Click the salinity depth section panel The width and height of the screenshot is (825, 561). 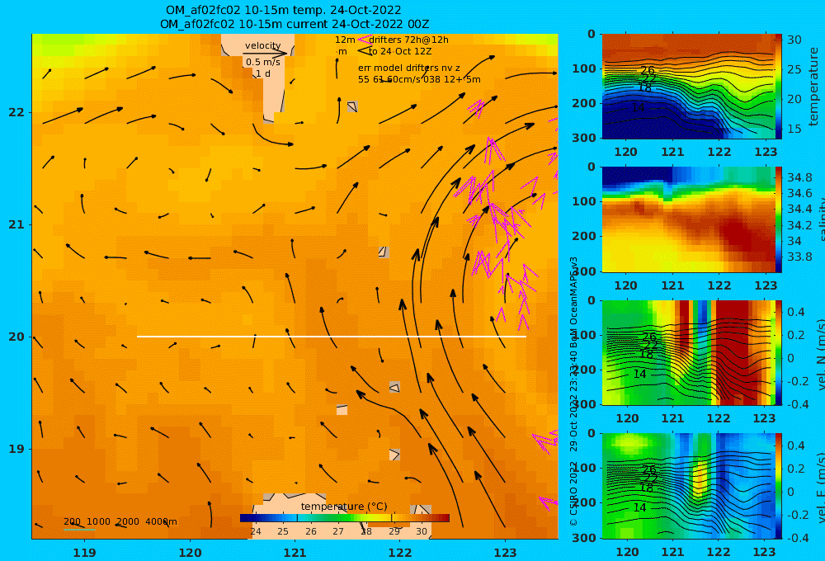tap(688, 219)
